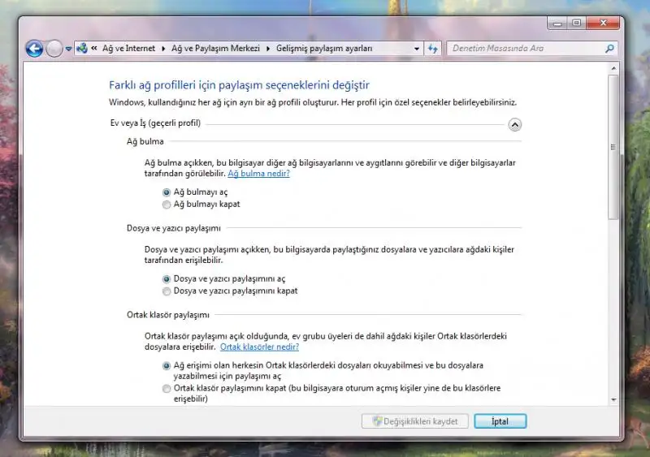The width and height of the screenshot is (650, 457).
Task: Show hidden breadcrumb levels via double chevron
Action: point(94,48)
